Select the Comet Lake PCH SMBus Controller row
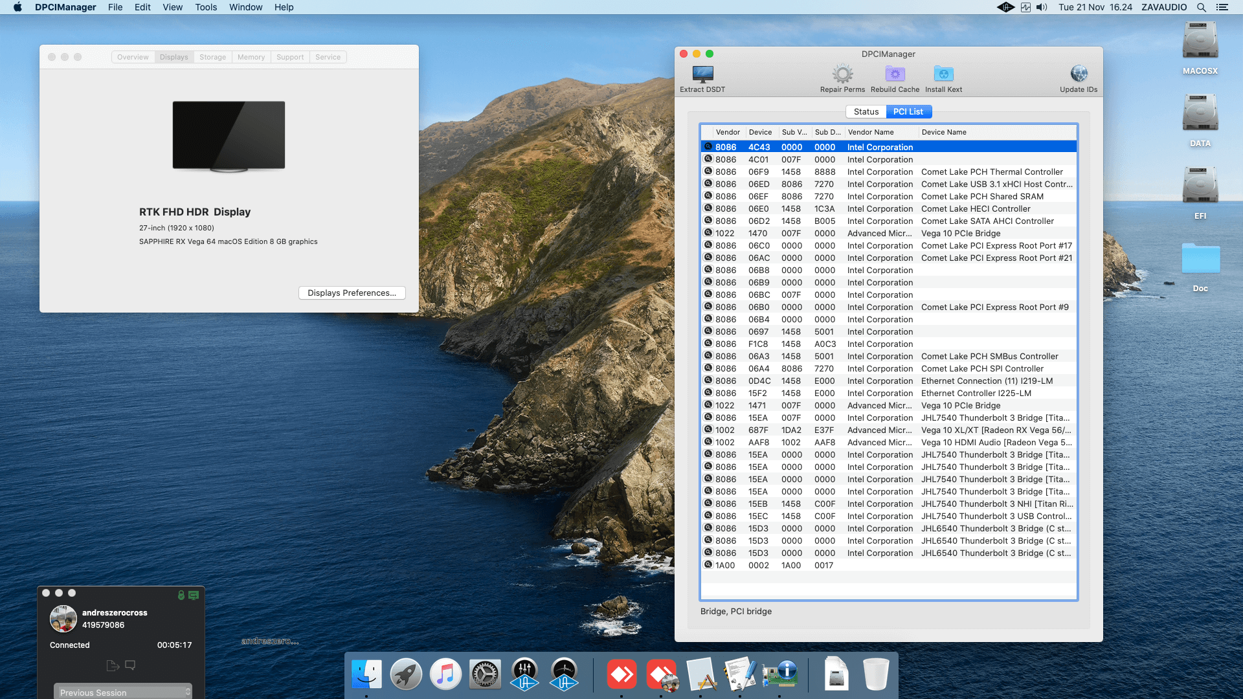1243x699 pixels. pos(888,356)
